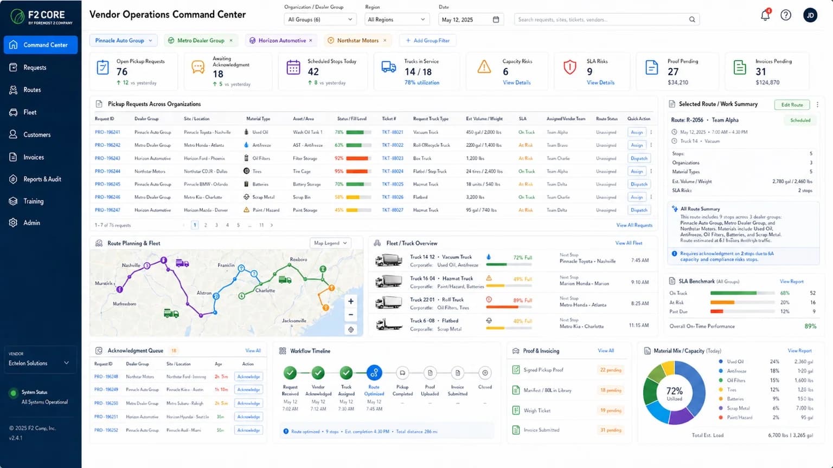Viewport: 833px width, 468px height.
Task: Click the search magnifier icon
Action: 692,19
